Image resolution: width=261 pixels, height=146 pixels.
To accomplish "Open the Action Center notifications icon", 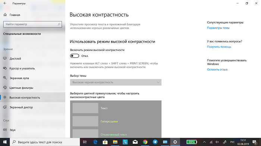I will [255, 142].
